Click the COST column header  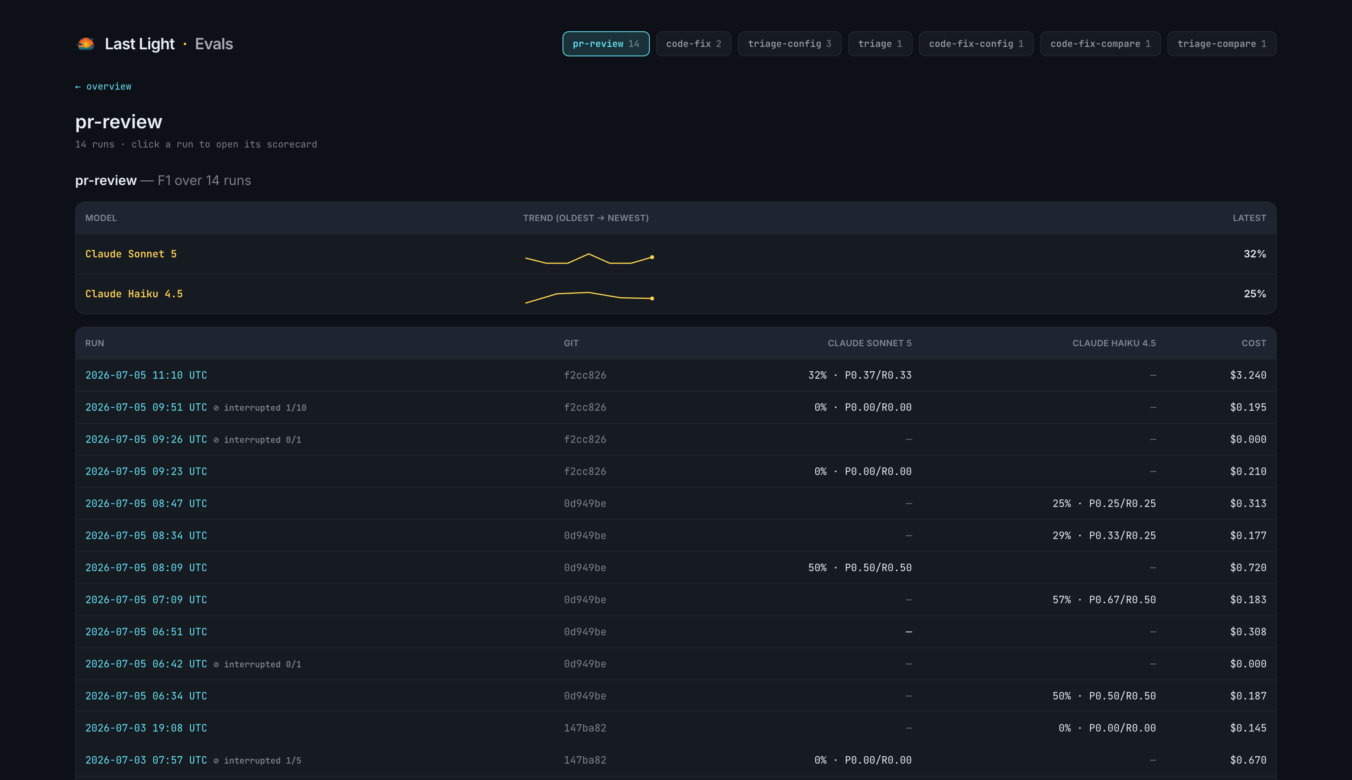click(1254, 343)
